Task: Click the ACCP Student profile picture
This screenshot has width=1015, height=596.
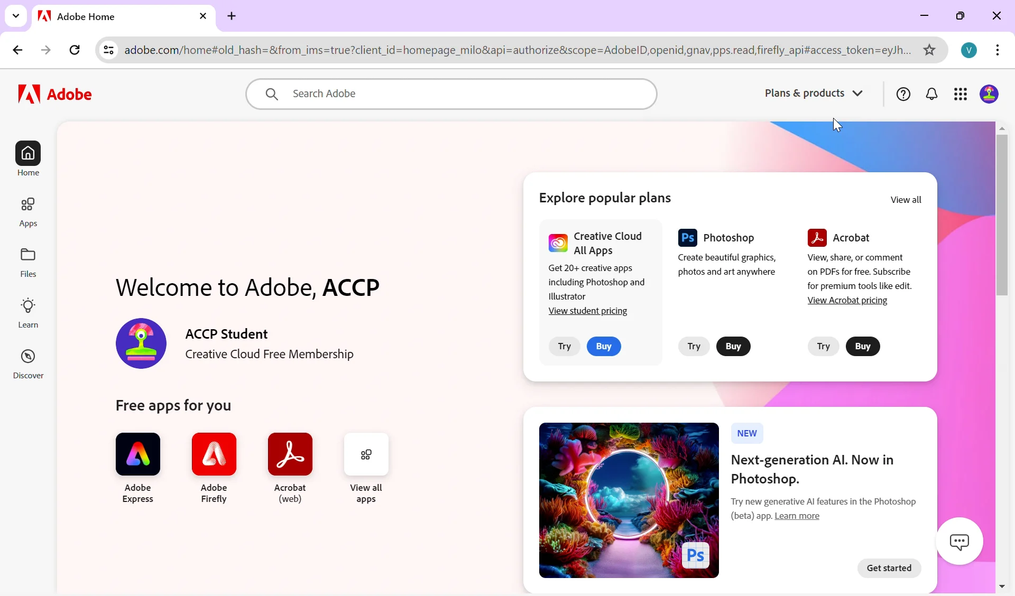Action: [x=141, y=343]
